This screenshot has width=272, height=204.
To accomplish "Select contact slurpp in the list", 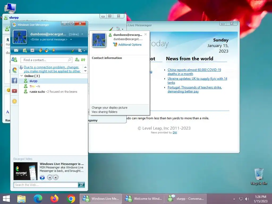I will [x=53, y=81].
